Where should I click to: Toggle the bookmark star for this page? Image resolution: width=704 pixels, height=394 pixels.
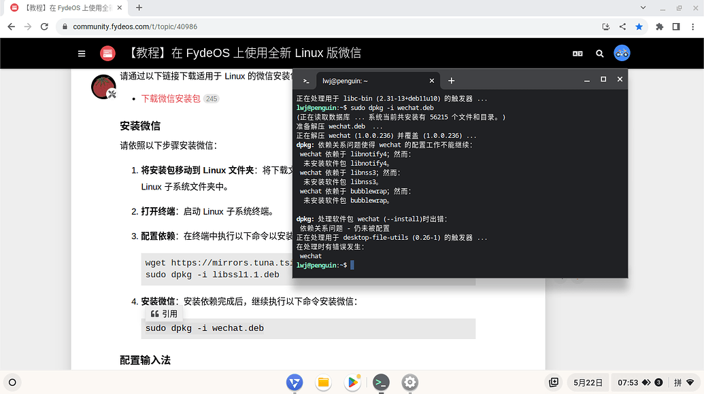pos(638,26)
